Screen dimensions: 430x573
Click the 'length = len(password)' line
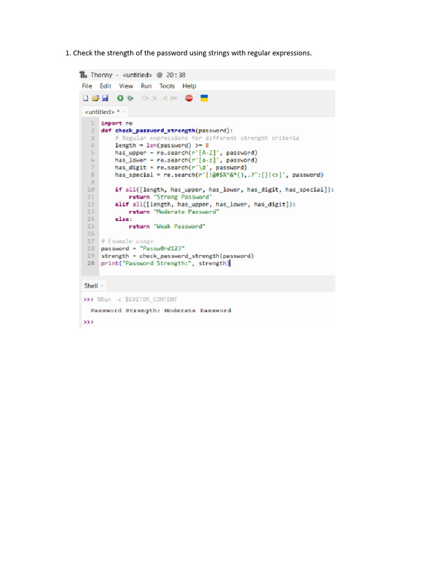pos(162,145)
